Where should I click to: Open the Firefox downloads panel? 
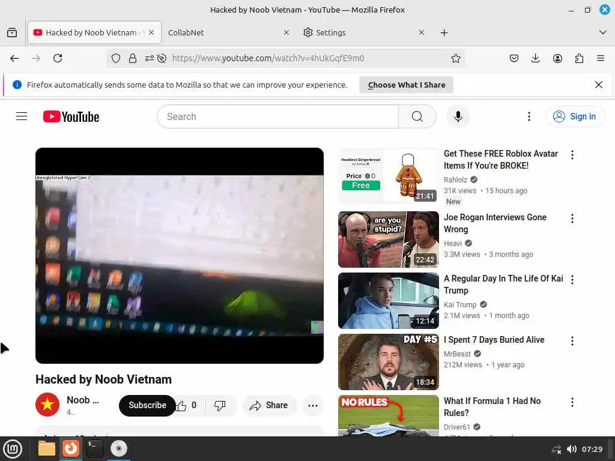[535, 58]
